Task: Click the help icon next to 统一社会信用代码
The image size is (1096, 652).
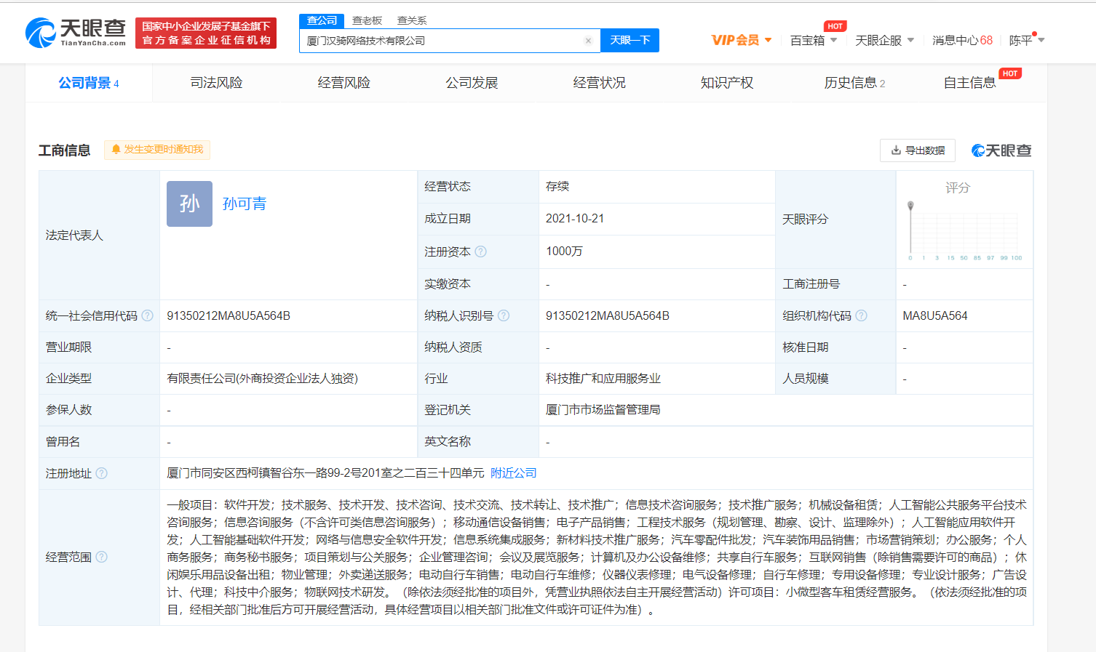Action: (147, 315)
